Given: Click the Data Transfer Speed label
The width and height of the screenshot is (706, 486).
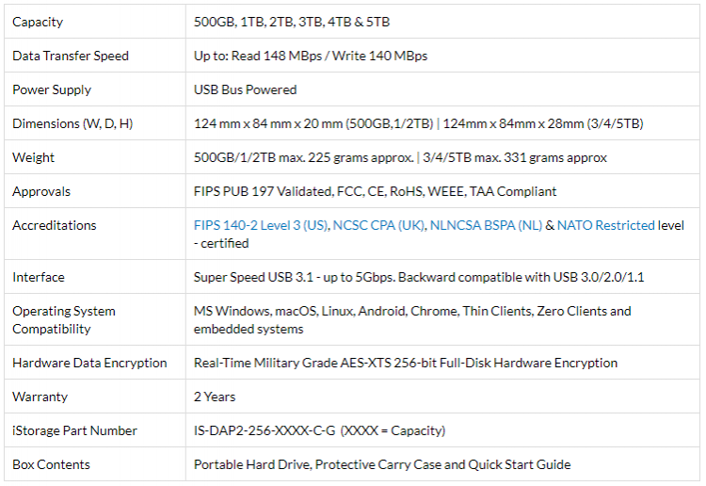Looking at the screenshot, I should pos(71,56).
